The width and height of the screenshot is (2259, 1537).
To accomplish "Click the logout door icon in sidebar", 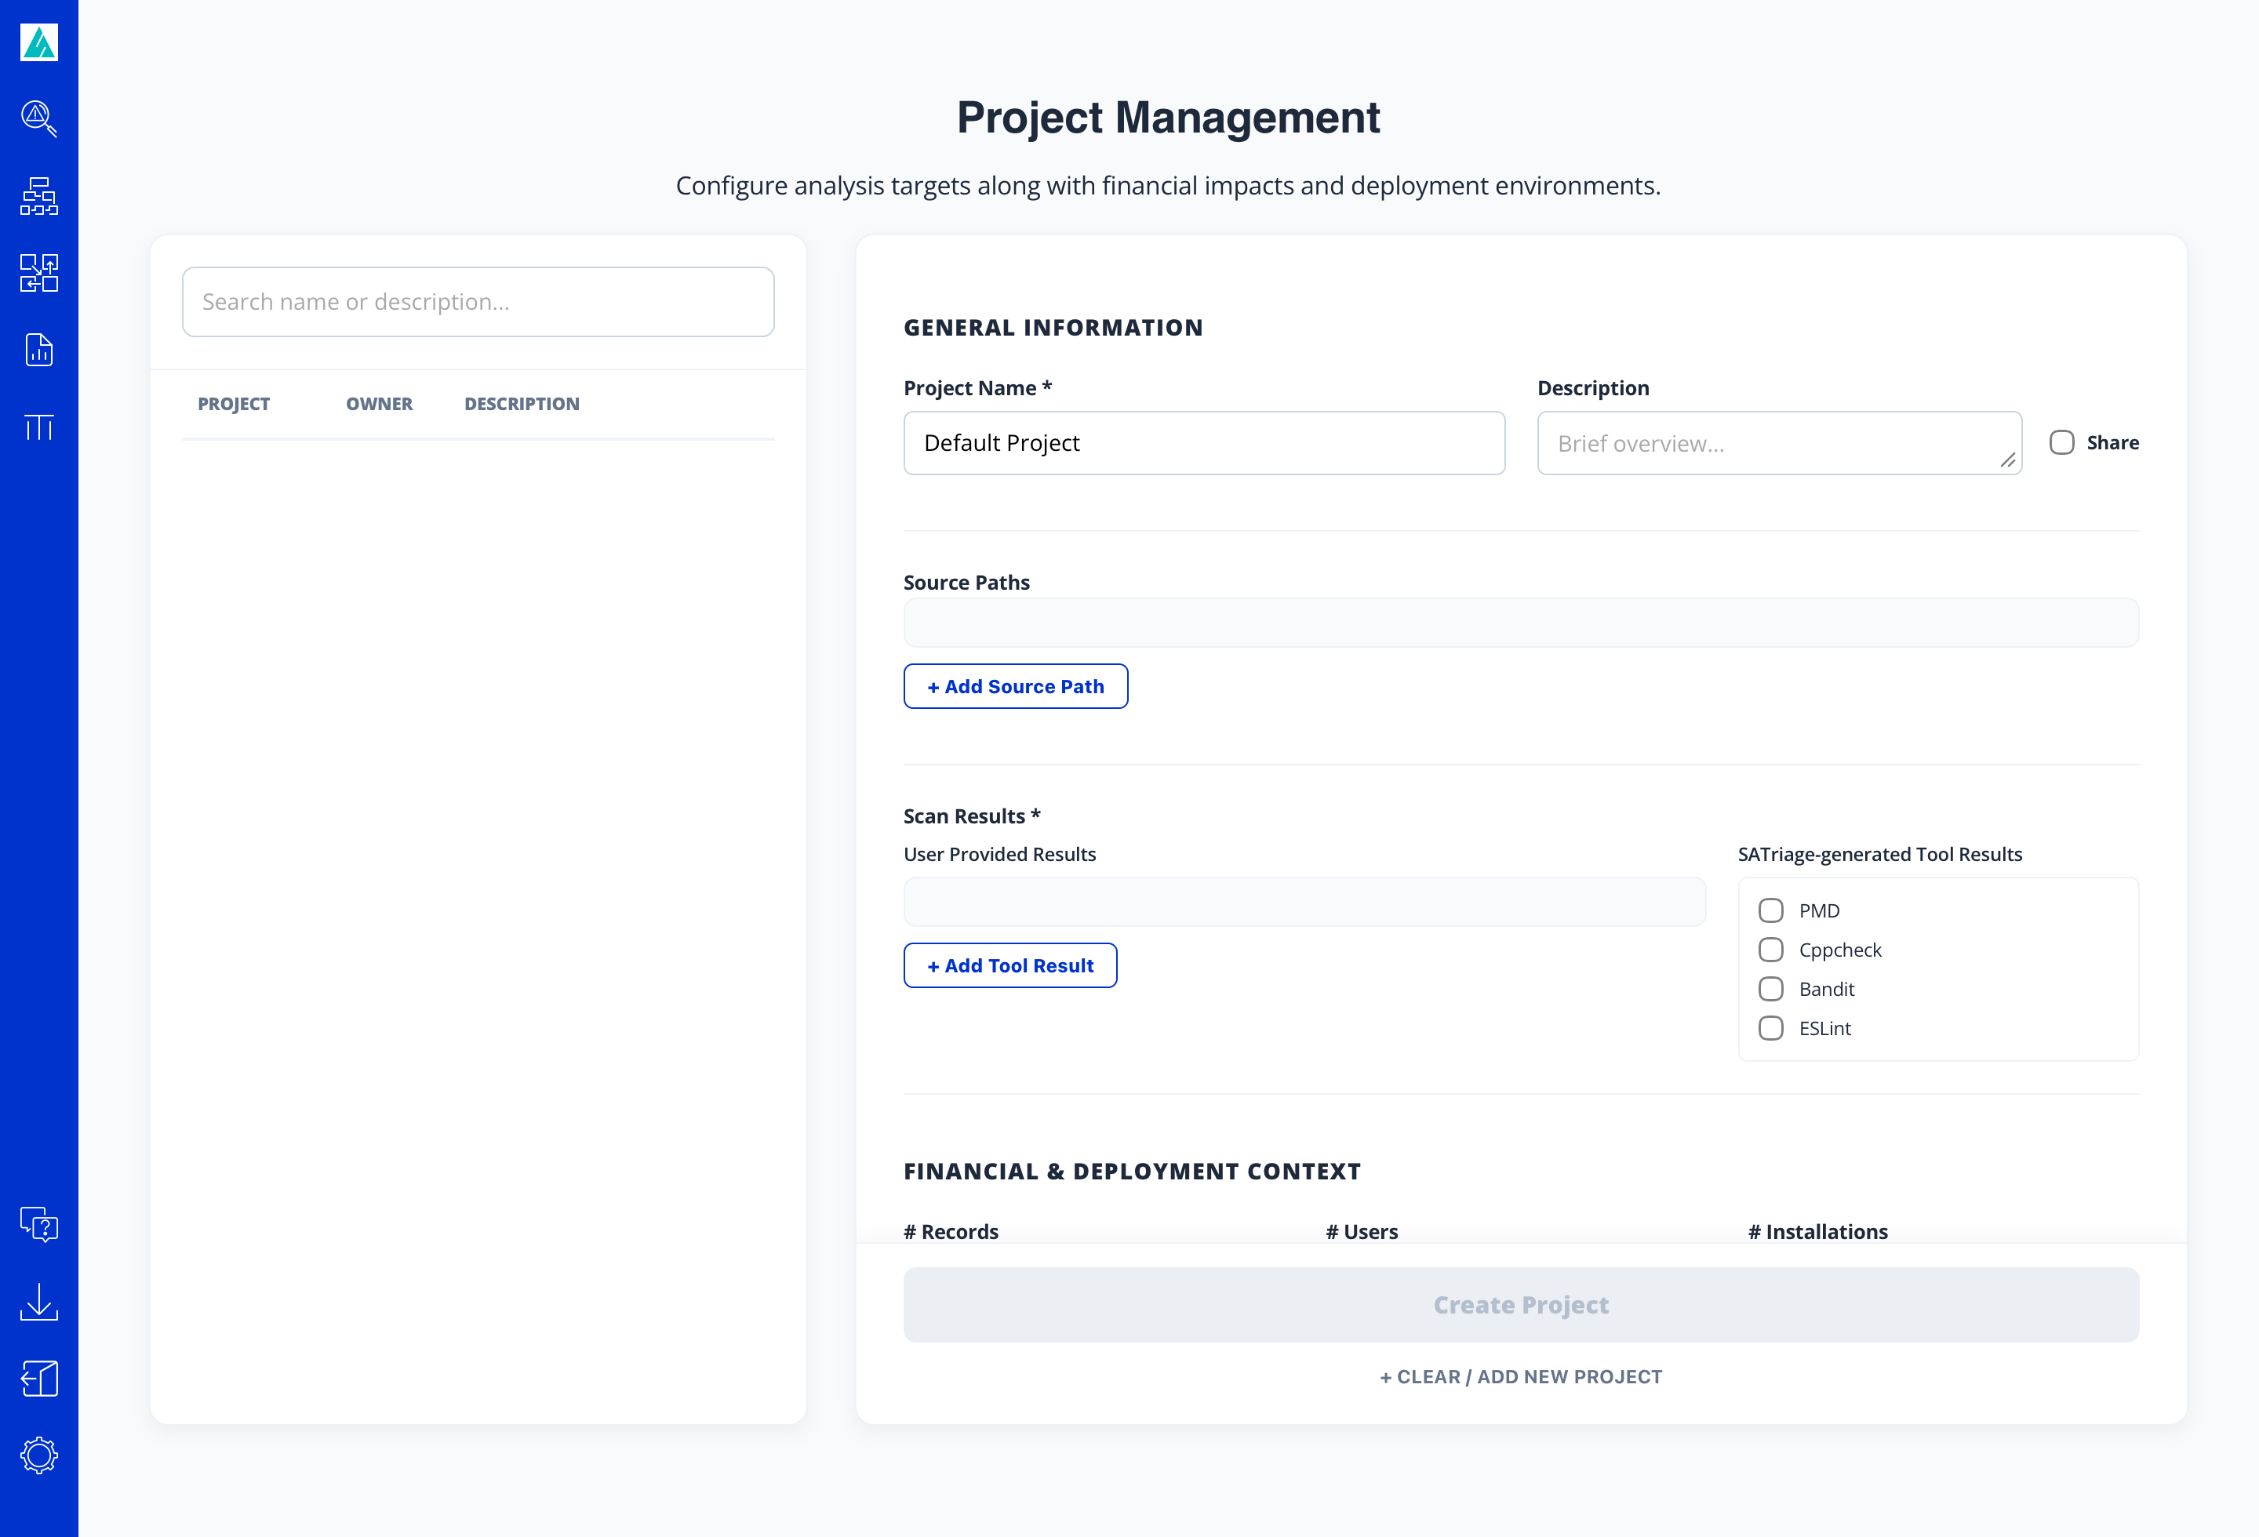I will pyautogui.click(x=39, y=1379).
